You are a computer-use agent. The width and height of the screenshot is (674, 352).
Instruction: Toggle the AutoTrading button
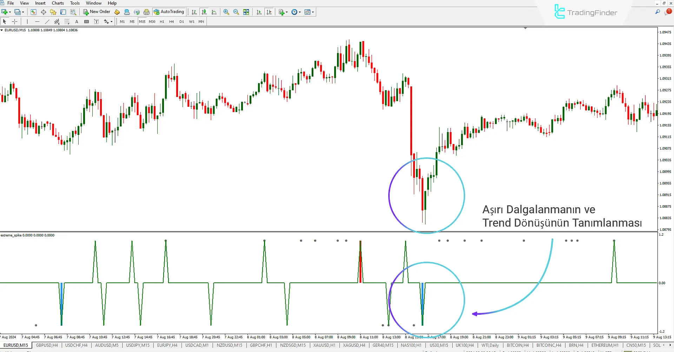click(169, 12)
